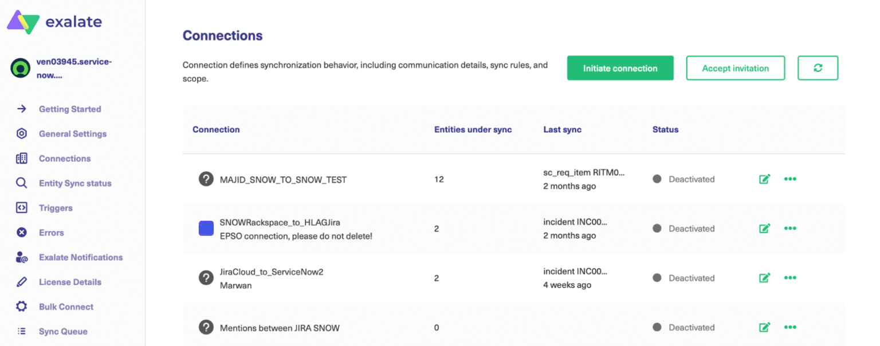The image size is (880, 346).
Task: Open Exalate Notifications via its icon
Action: [22, 257]
